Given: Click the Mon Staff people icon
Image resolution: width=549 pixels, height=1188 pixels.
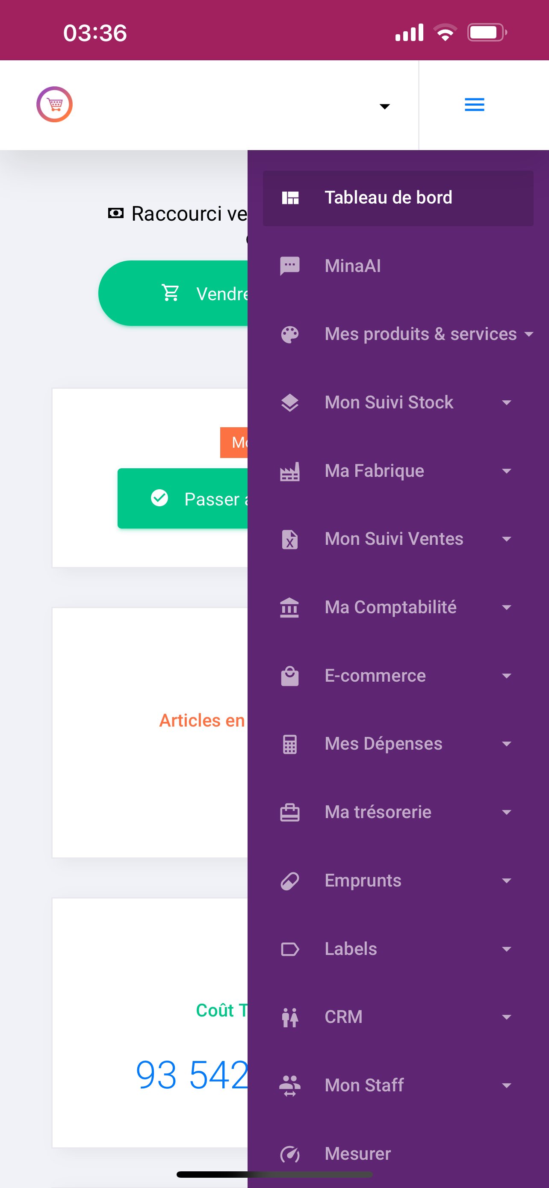Looking at the screenshot, I should (x=290, y=1086).
